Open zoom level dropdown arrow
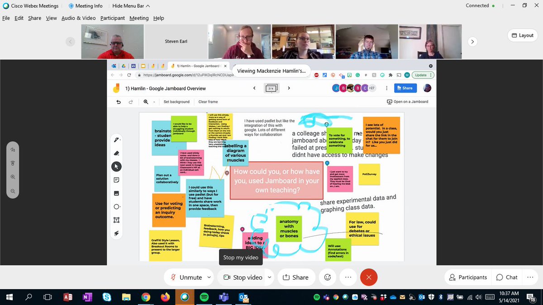The width and height of the screenshot is (543, 305). pyautogui.click(x=154, y=102)
